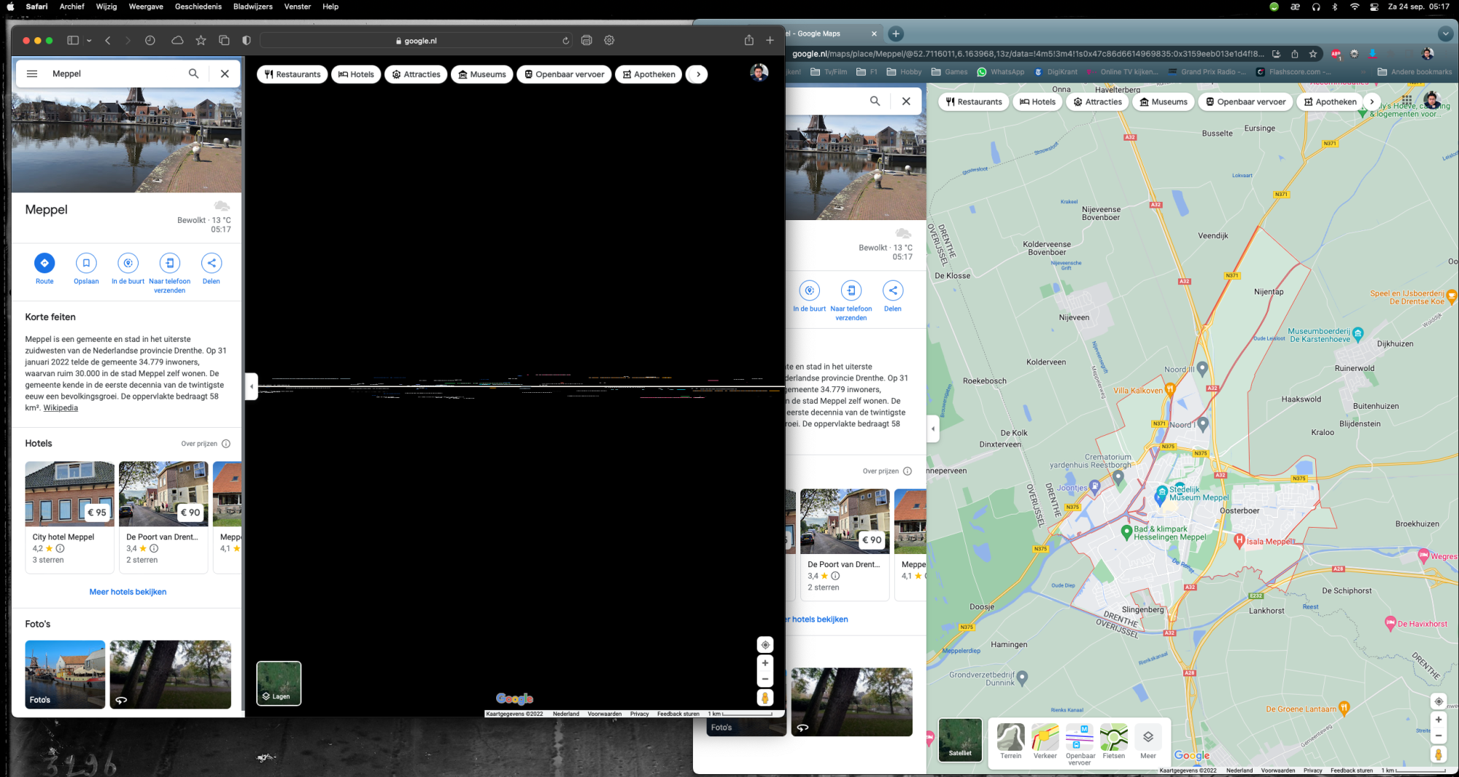Click the Bluetooth icon in the menu bar
The width and height of the screenshot is (1459, 777).
point(1335,7)
